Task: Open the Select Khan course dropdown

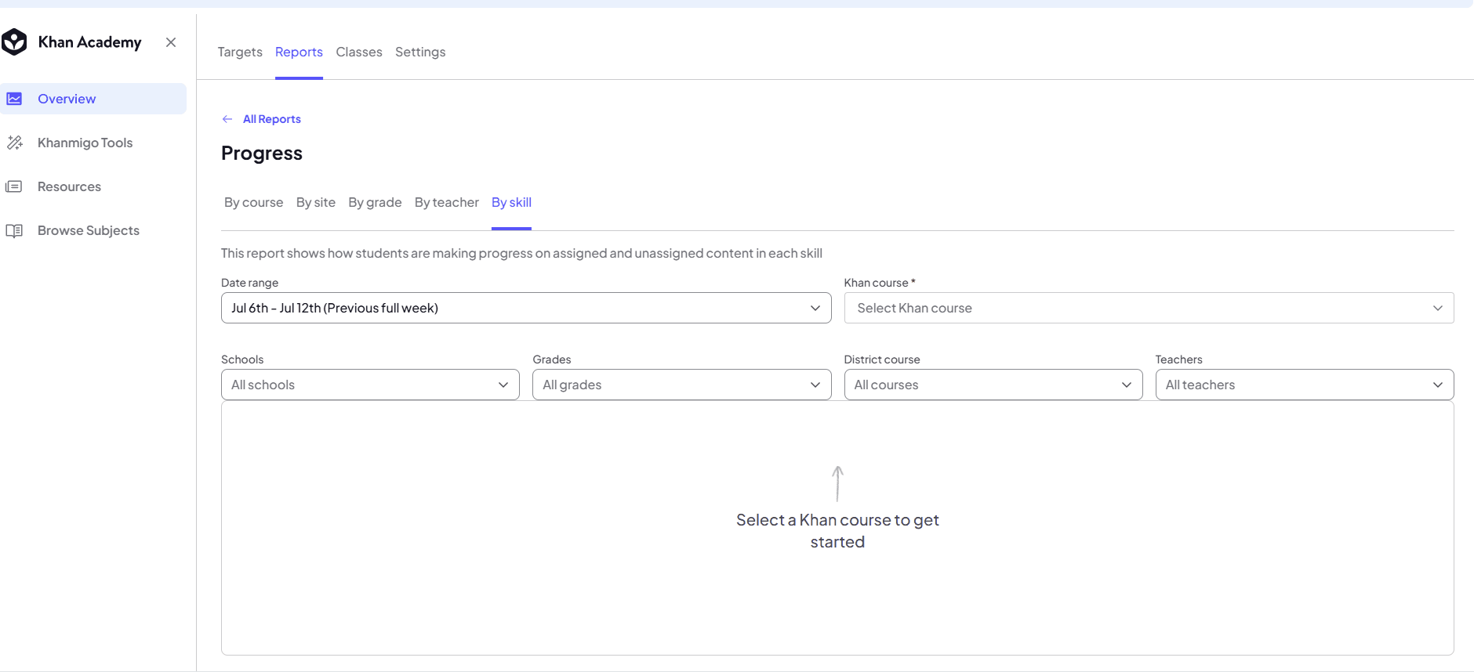Action: coord(1149,308)
